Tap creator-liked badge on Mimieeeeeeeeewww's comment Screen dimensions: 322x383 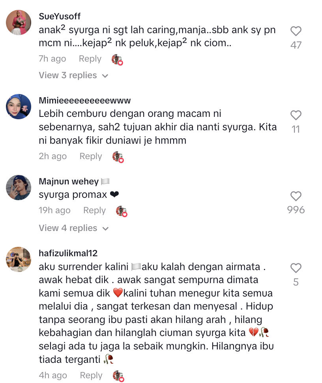[x=118, y=157]
